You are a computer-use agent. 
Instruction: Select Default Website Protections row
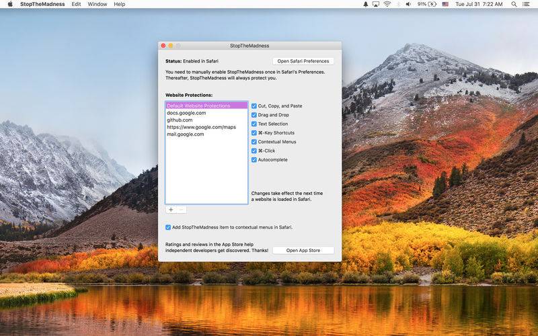pyautogui.click(x=206, y=106)
